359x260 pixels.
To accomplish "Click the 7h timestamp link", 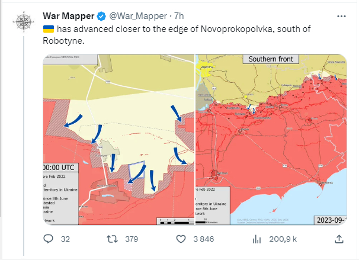I will click(179, 16).
